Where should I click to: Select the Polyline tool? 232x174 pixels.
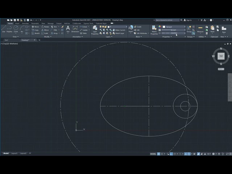pos(9,29)
